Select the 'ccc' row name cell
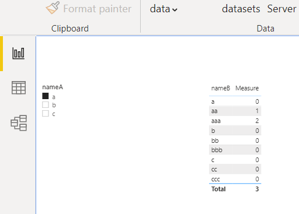Viewport: 299px width, 214px height. click(215, 179)
